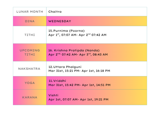Select the 16. Krishna Pratipda (Nanda) entry
This screenshot has width=159, height=119.
tap(74, 50)
